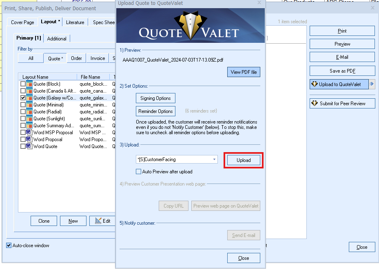379x270 pixels.
Task: Click View PDF file button
Action: point(244,72)
